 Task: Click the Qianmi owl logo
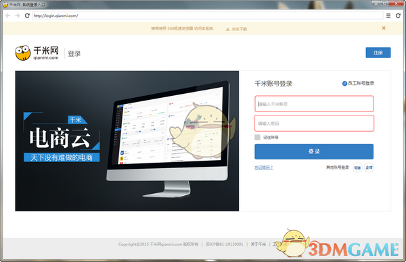coord(23,53)
